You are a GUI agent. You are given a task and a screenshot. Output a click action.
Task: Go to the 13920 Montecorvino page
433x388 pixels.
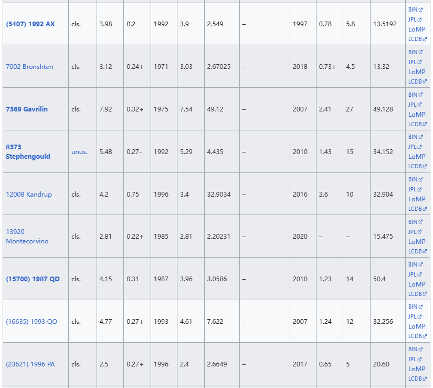pyautogui.click(x=27, y=237)
